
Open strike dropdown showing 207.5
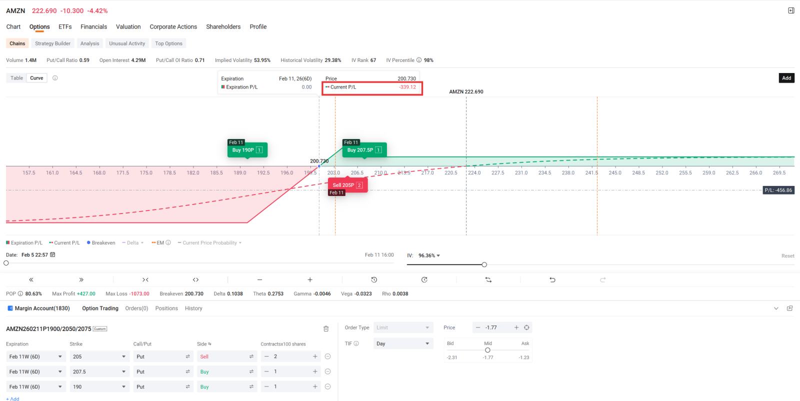[x=99, y=371]
